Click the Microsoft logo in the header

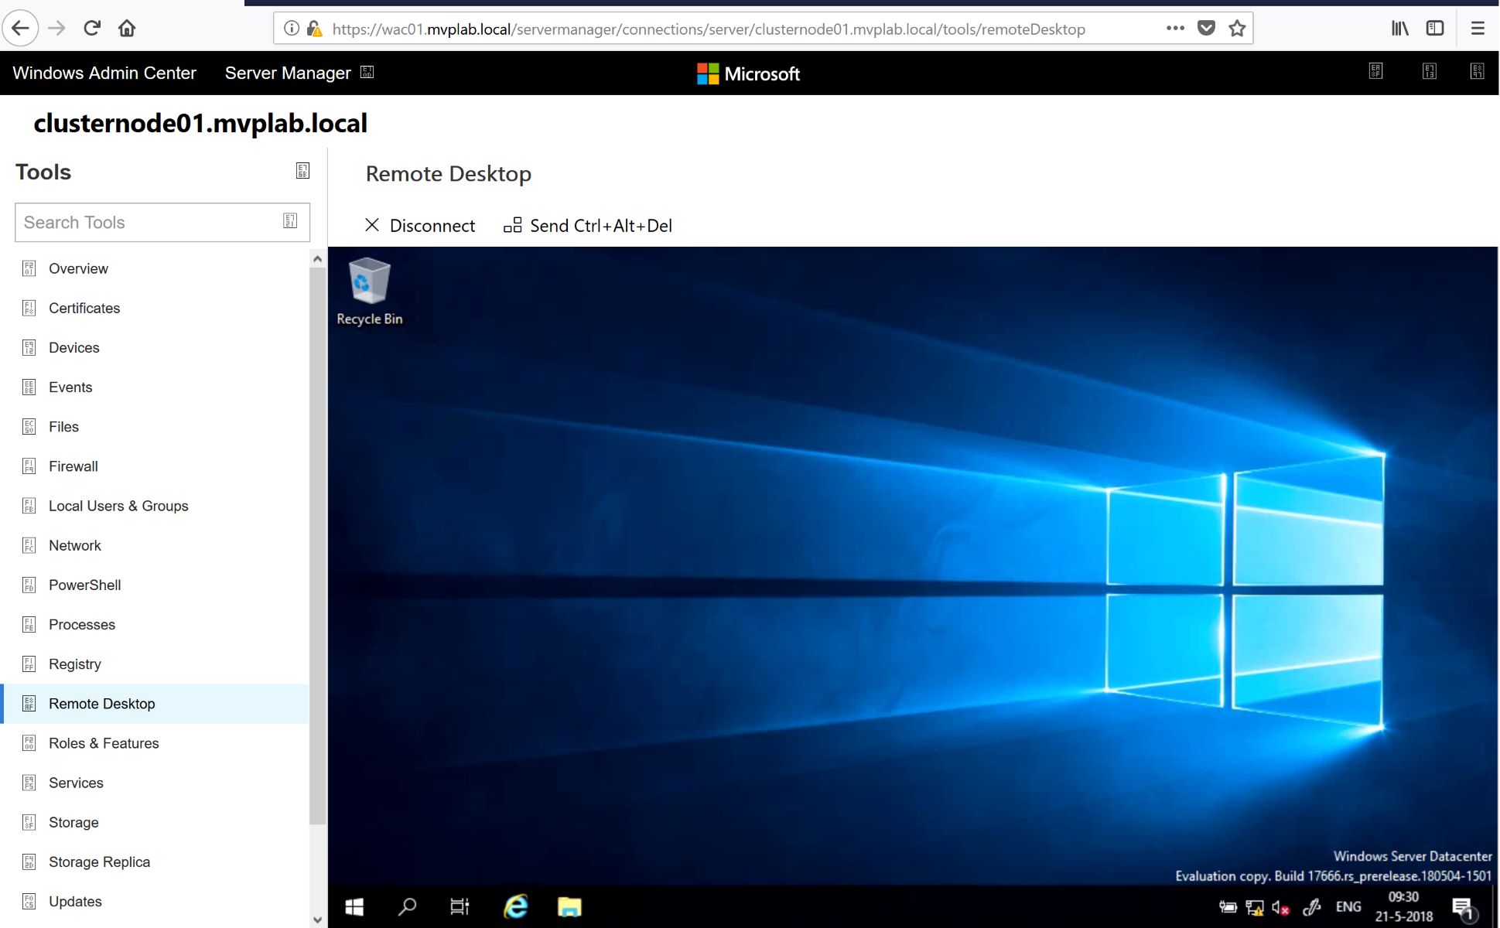(747, 73)
